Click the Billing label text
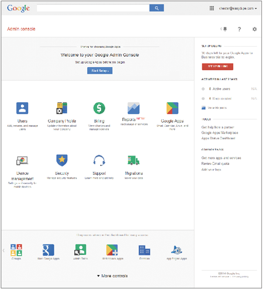This screenshot has width=263, height=290. [x=99, y=121]
